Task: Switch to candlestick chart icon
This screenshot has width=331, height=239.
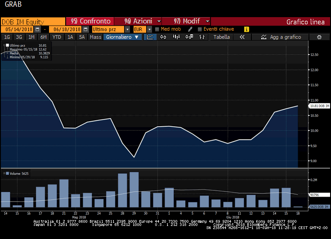Action: 162,37
